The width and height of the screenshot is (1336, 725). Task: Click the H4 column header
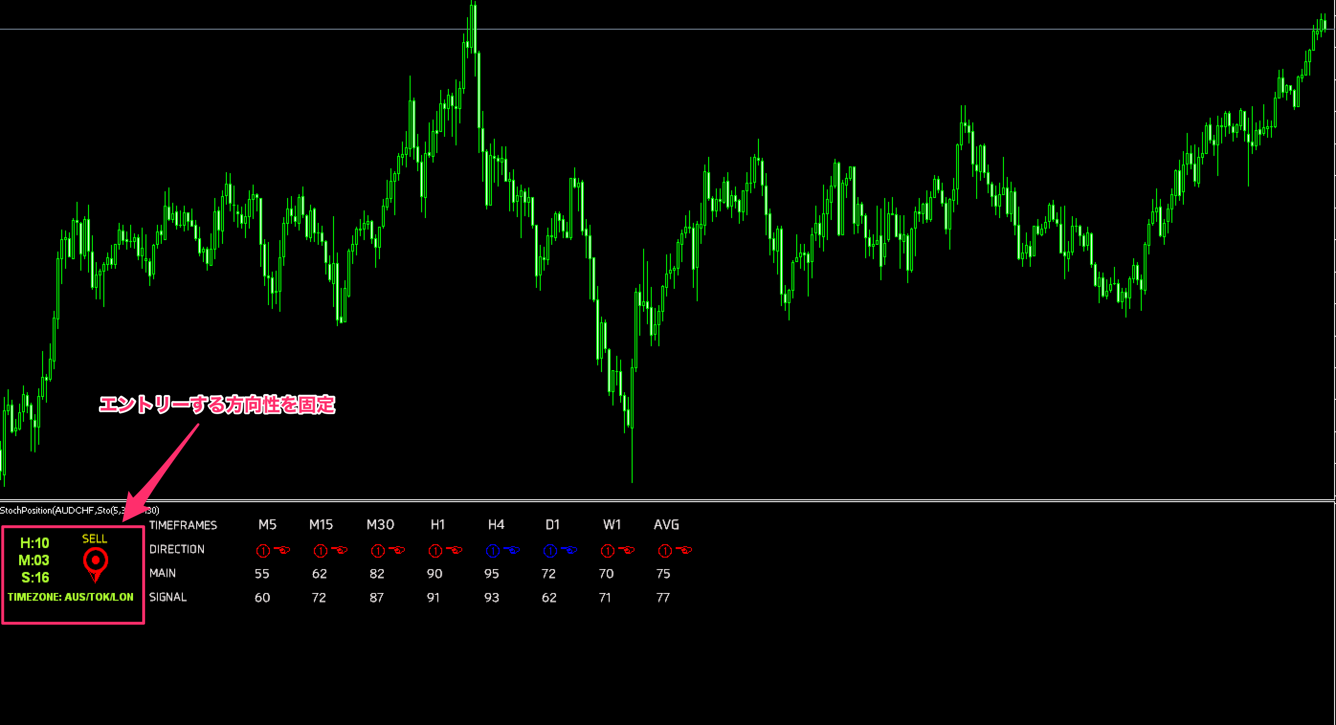[496, 525]
